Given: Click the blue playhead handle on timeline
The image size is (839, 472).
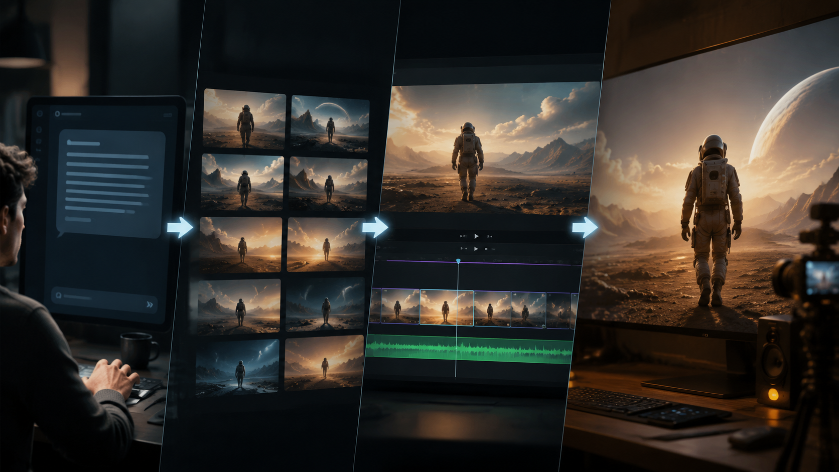Looking at the screenshot, I should tap(458, 261).
